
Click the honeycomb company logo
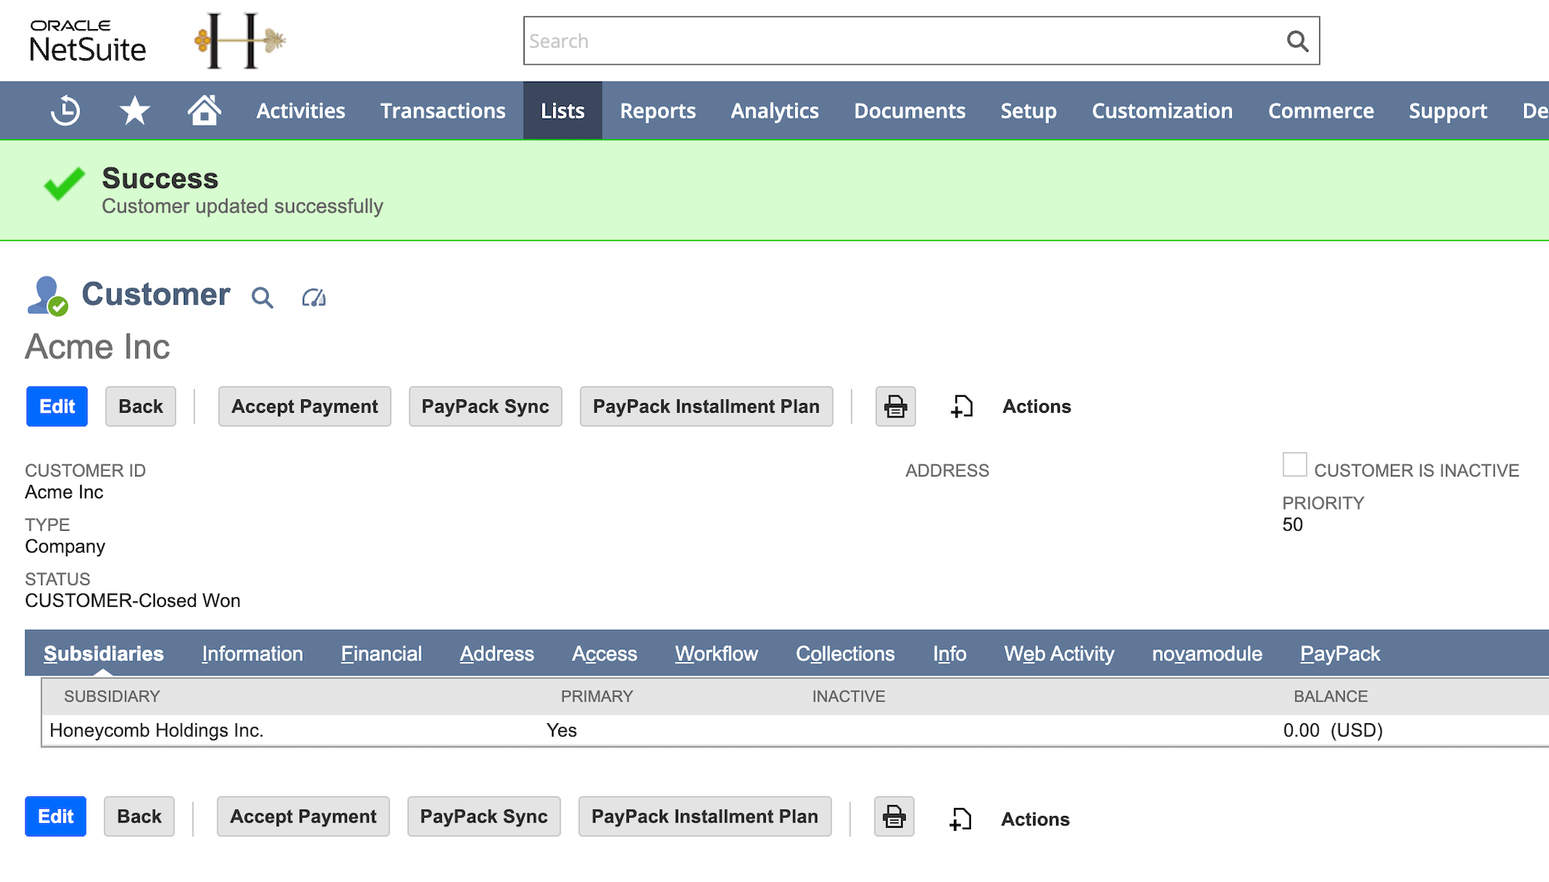tap(238, 40)
